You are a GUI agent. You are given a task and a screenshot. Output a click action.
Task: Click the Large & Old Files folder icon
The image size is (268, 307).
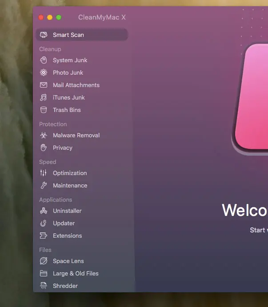(x=44, y=273)
